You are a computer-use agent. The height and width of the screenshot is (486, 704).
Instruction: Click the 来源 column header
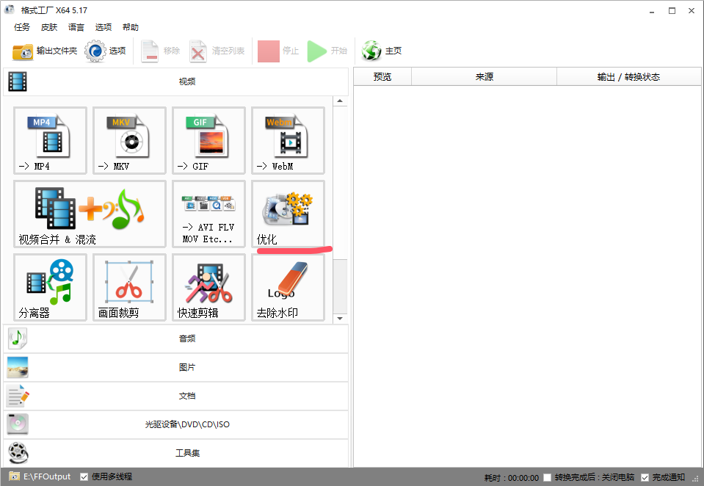click(x=484, y=77)
